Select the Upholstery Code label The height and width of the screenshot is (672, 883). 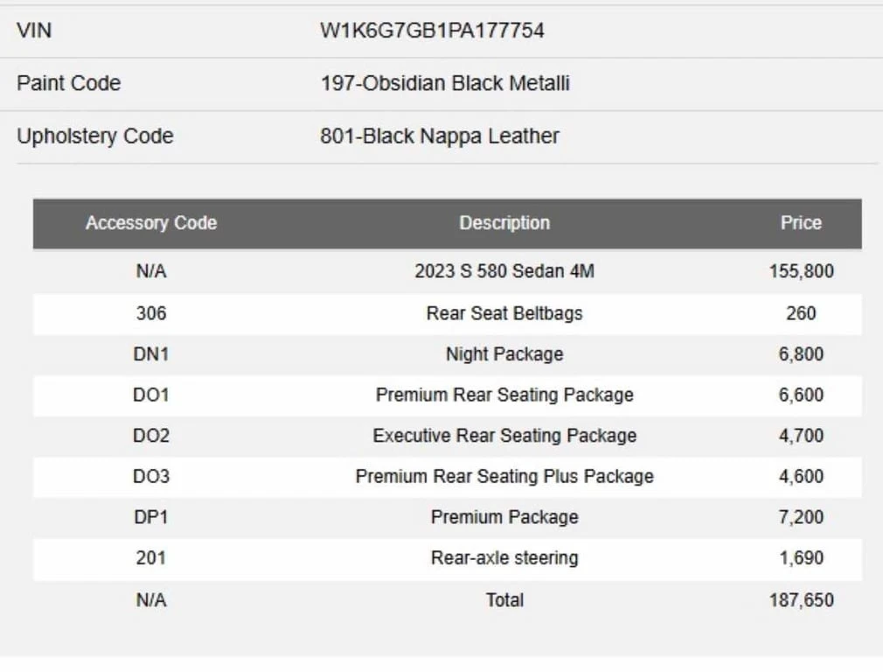(95, 136)
